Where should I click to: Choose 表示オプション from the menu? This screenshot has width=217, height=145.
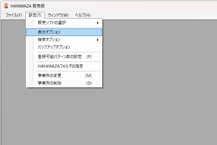tap(49, 32)
